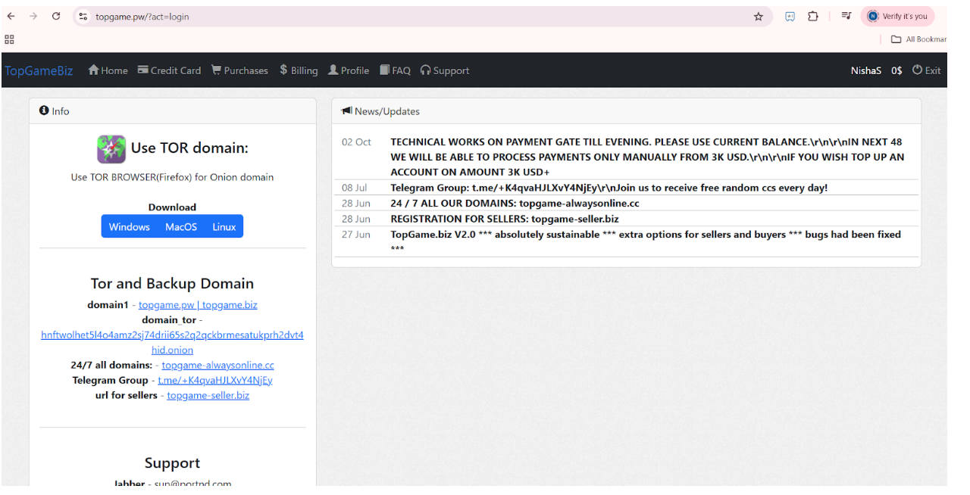The height and width of the screenshot is (495, 970).
Task: Click the NishaS username
Action: pos(866,70)
